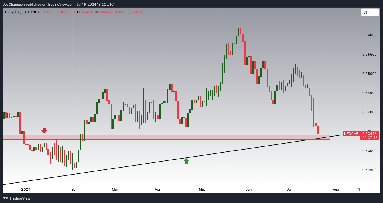Click the TradingView logo at the bottom

pyautogui.click(x=17, y=198)
